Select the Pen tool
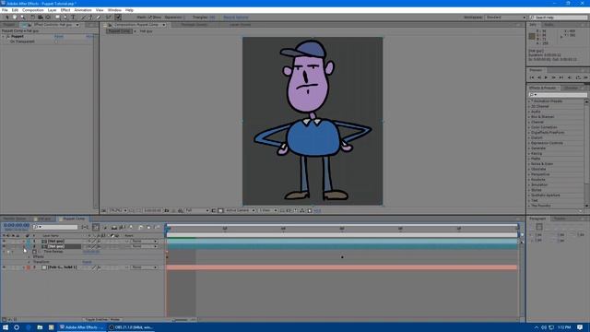 (65, 18)
